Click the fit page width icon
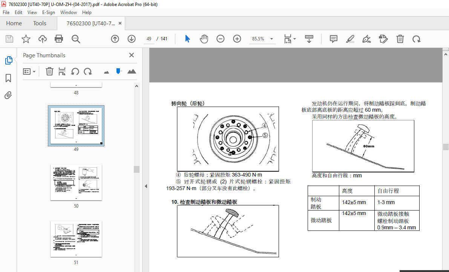 (x=287, y=39)
